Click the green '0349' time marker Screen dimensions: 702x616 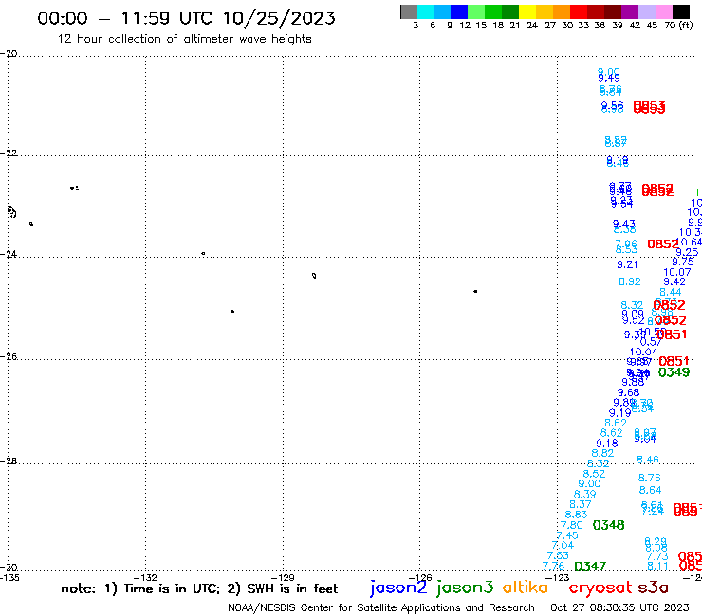pos(674,372)
